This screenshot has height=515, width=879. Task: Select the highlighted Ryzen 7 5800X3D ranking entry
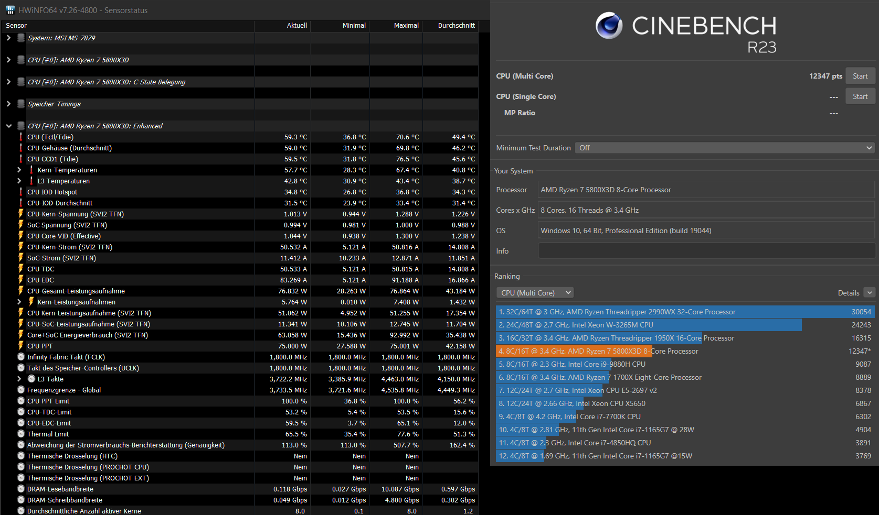[x=685, y=351]
